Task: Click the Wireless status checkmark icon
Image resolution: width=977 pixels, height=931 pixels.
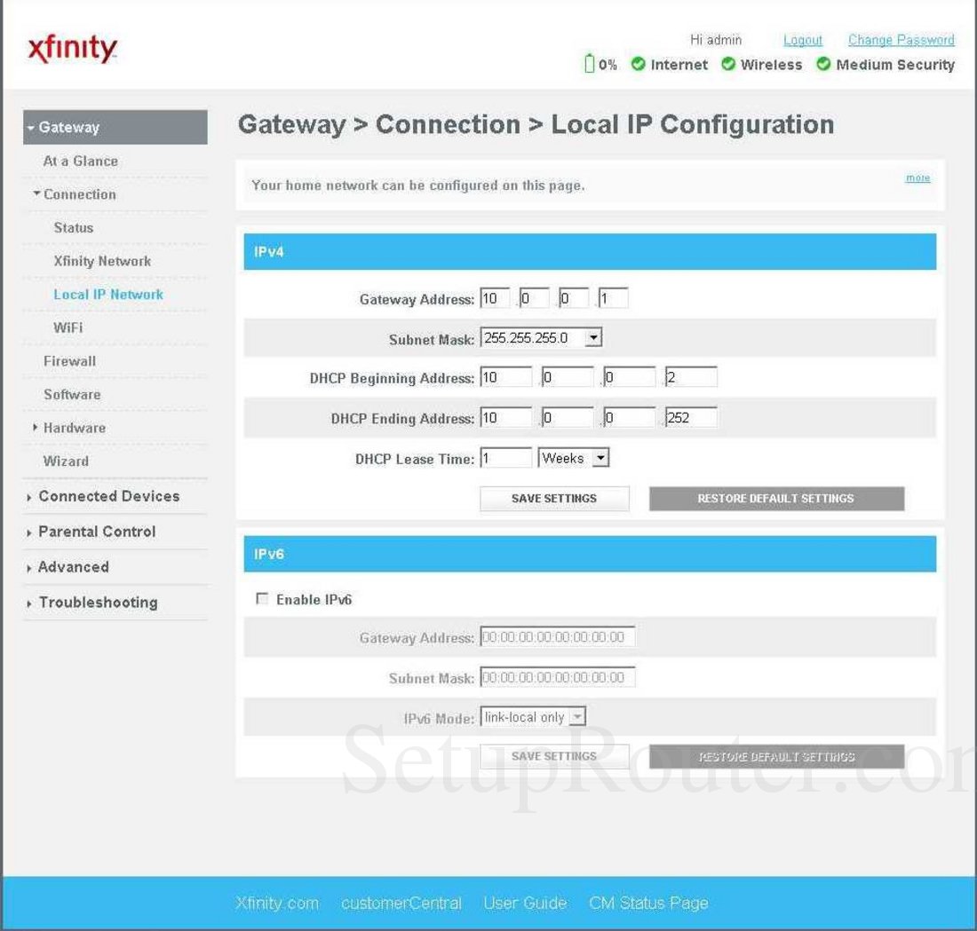Action: [729, 64]
